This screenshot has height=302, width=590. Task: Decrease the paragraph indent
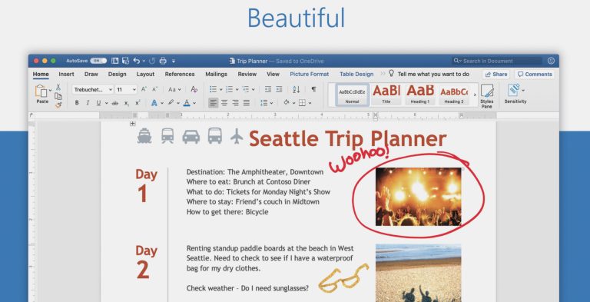[x=268, y=89]
